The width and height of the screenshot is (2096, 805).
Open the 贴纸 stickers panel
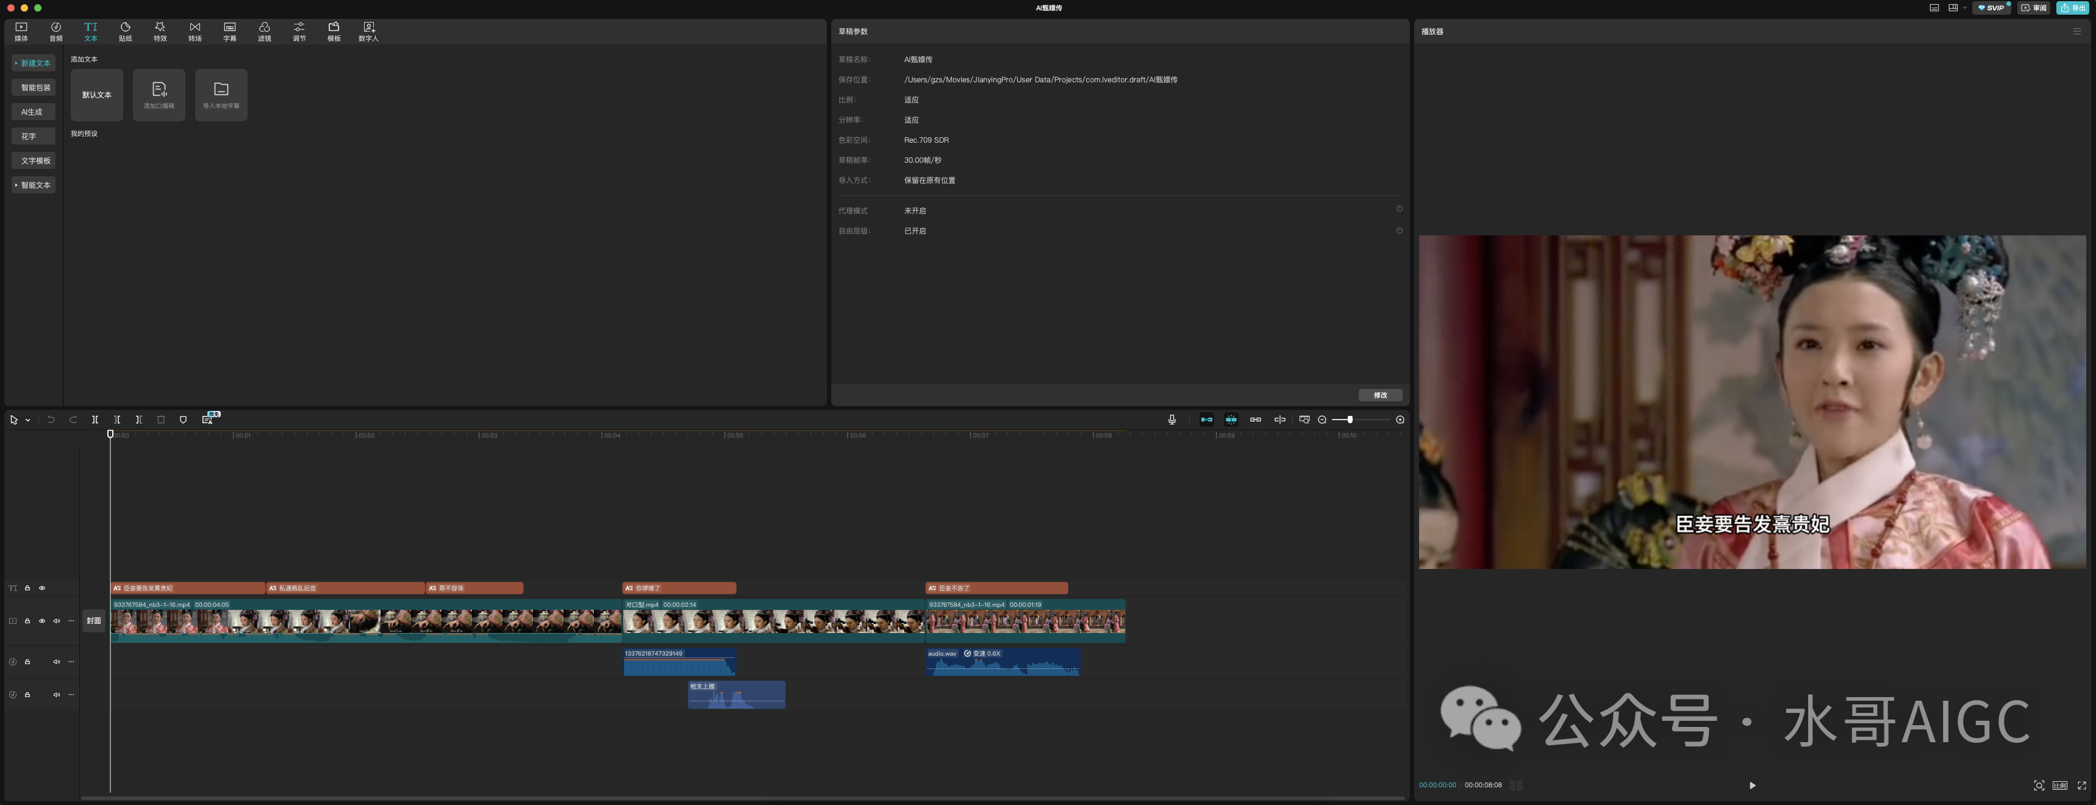[125, 31]
